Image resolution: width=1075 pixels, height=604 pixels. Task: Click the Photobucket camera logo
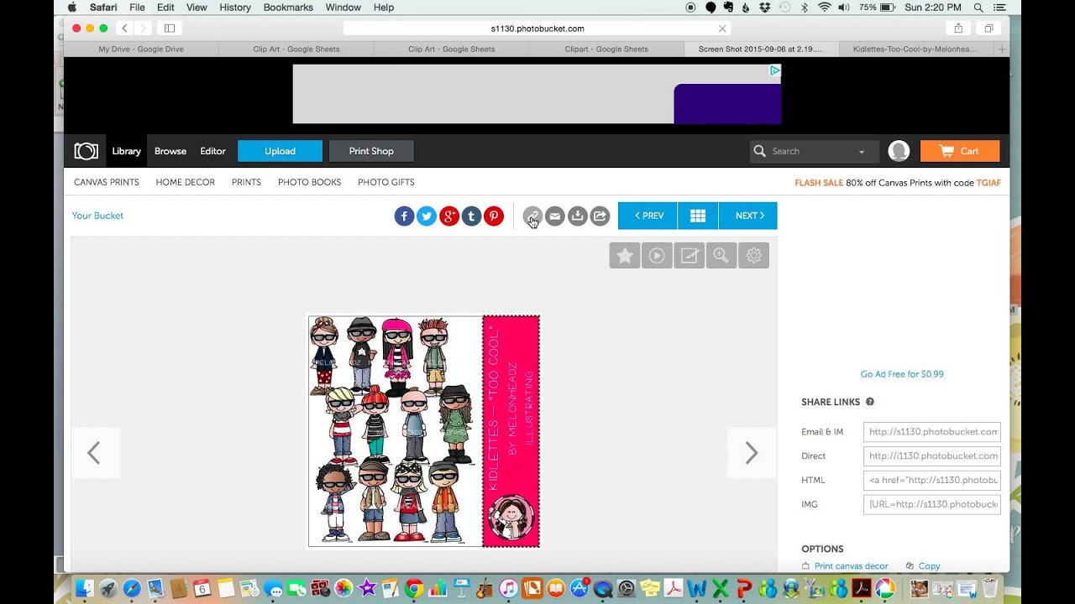86,151
